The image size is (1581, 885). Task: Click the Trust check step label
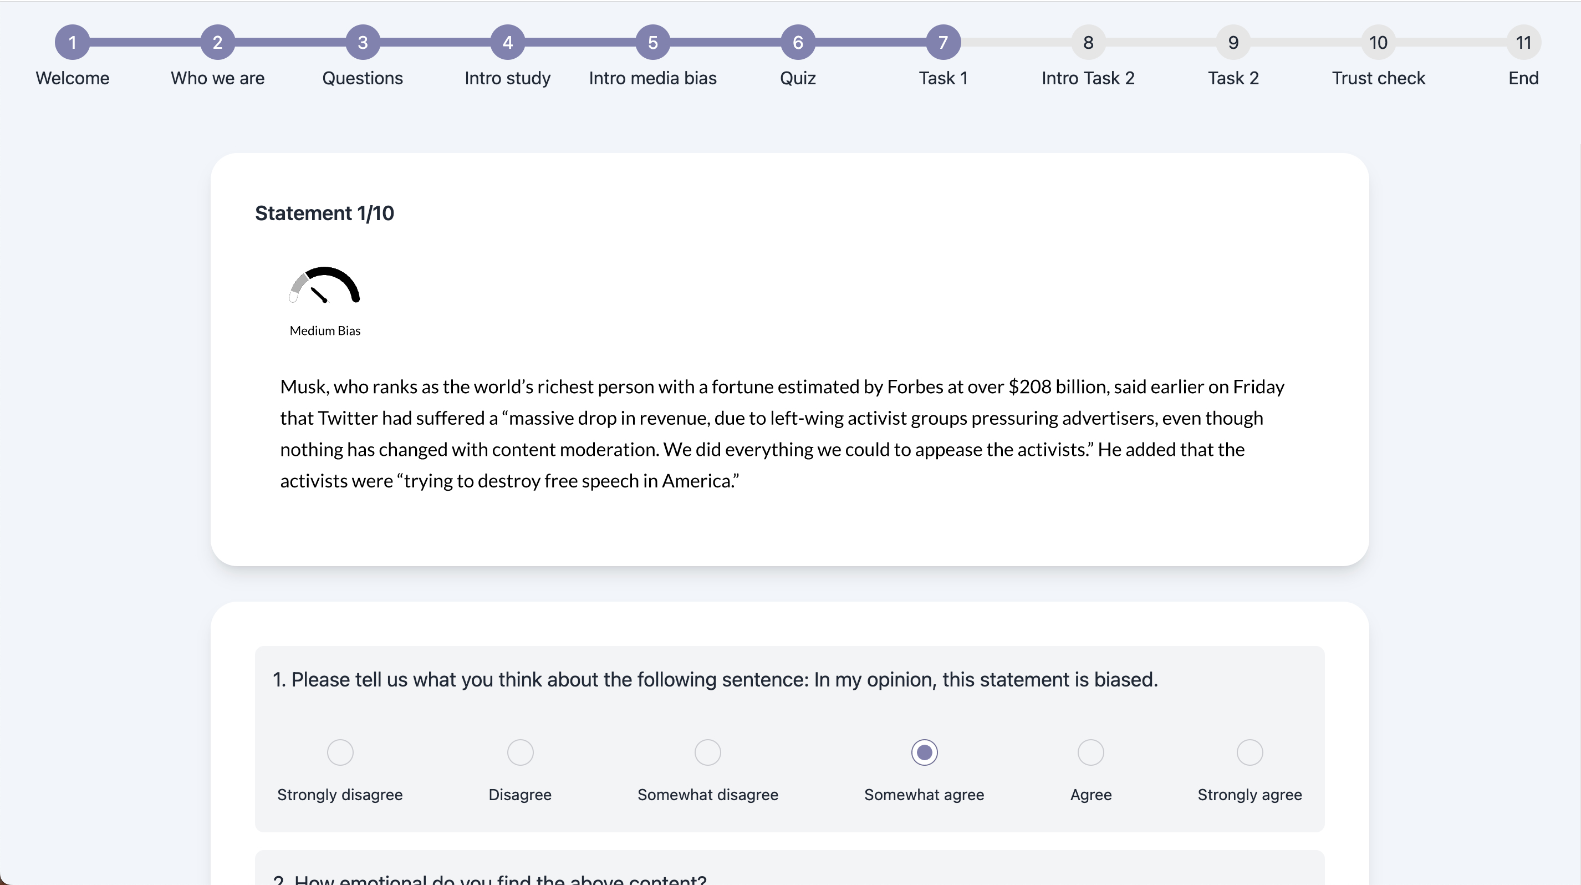(1379, 79)
